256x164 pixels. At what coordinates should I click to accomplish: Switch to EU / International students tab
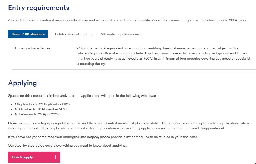[72, 34]
